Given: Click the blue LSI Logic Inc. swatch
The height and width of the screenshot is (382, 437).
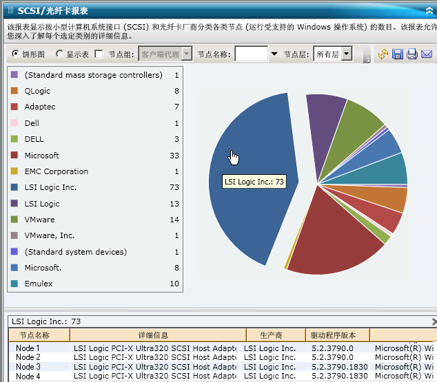Looking at the screenshot, I should (x=14, y=187).
